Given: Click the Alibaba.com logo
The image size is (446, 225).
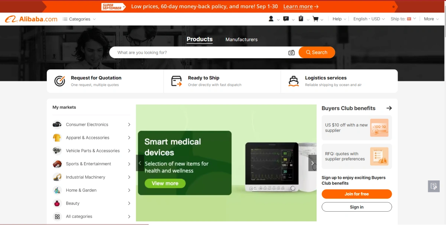Looking at the screenshot, I should pyautogui.click(x=31, y=19).
